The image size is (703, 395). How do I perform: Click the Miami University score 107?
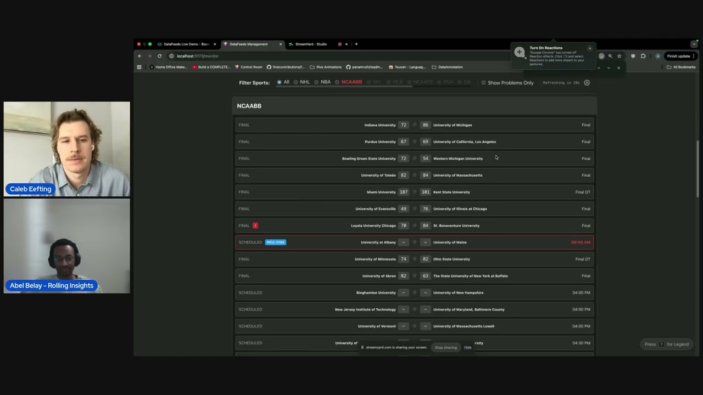pyautogui.click(x=404, y=192)
